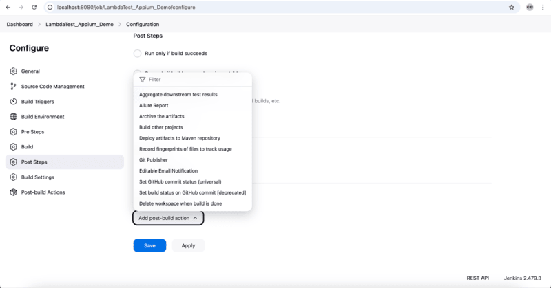This screenshot has height=288, width=551.
Task: Click the Pre Steps gear icon
Action: click(13, 132)
